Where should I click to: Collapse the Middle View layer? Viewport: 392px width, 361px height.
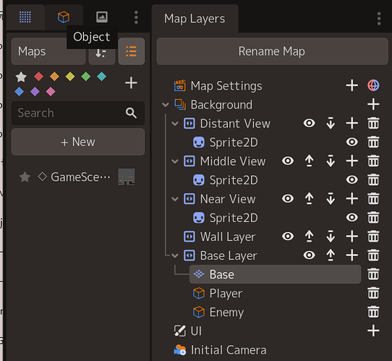(175, 161)
